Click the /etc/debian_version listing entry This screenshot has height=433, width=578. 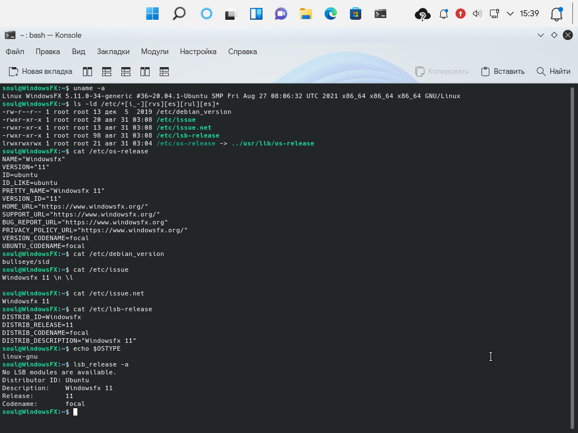click(x=194, y=112)
